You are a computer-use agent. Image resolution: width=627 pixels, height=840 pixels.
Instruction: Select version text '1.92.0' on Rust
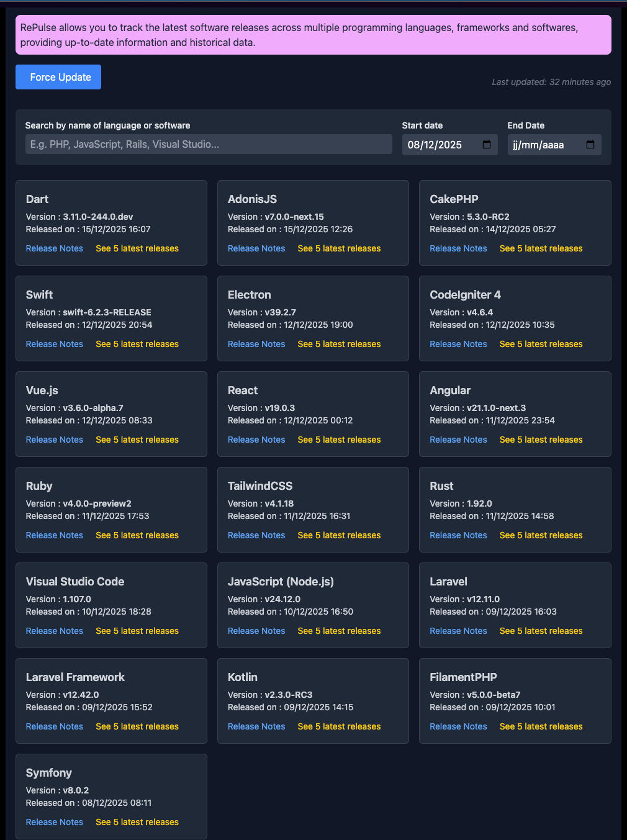479,504
